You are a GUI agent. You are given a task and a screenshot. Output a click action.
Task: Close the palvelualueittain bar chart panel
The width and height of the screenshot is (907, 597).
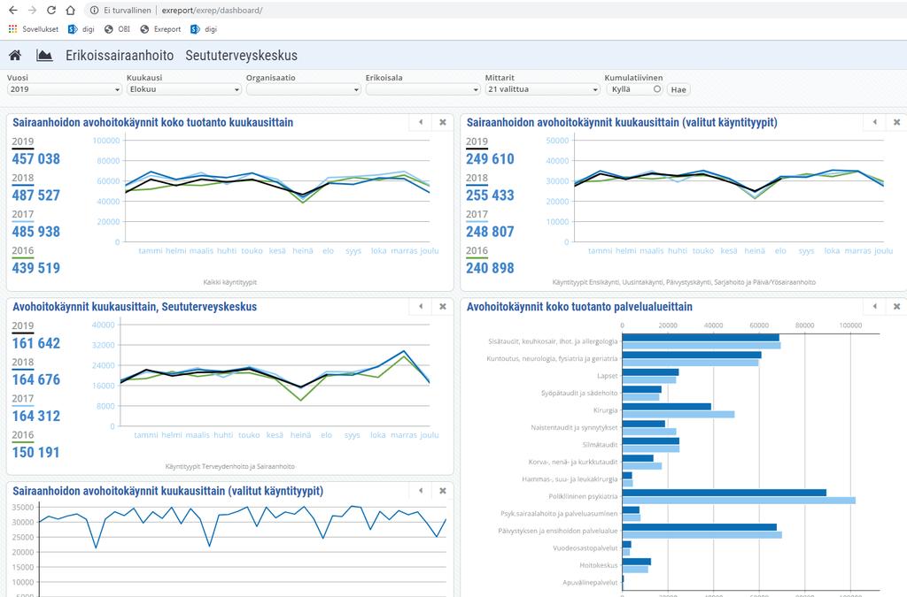(896, 306)
